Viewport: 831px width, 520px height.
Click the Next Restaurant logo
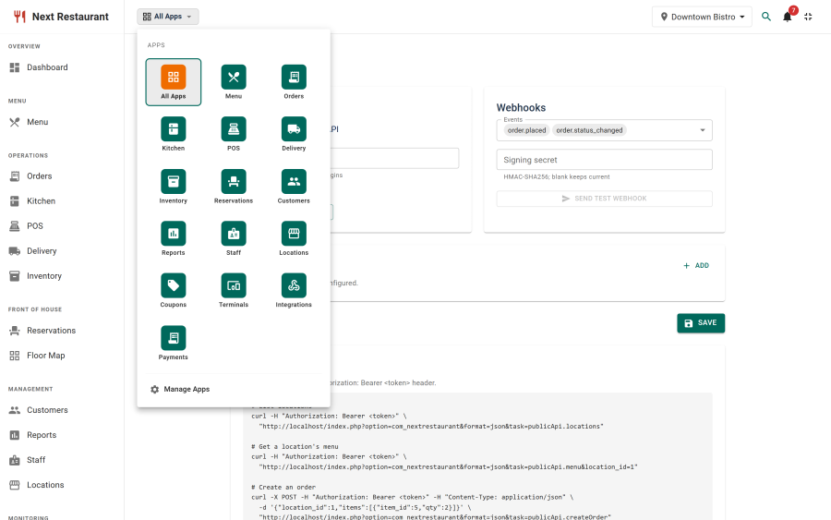pos(61,17)
